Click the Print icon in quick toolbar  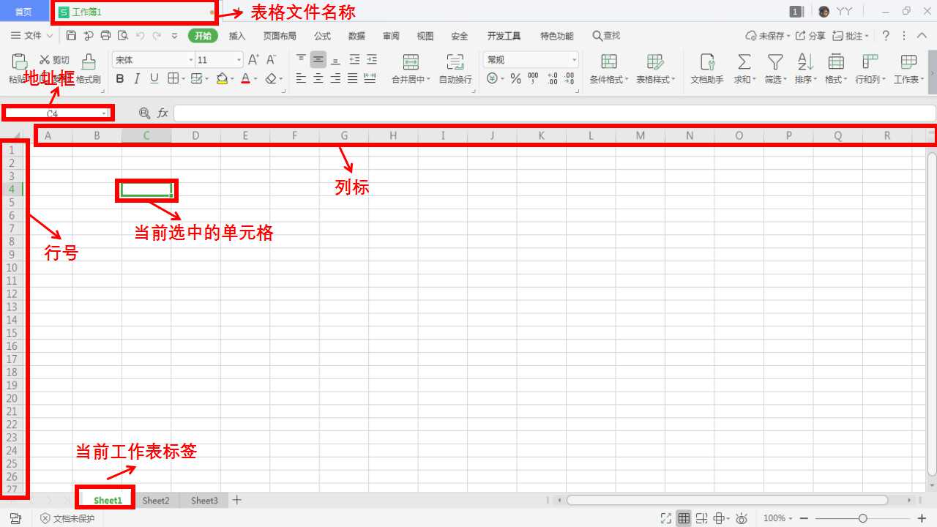105,35
